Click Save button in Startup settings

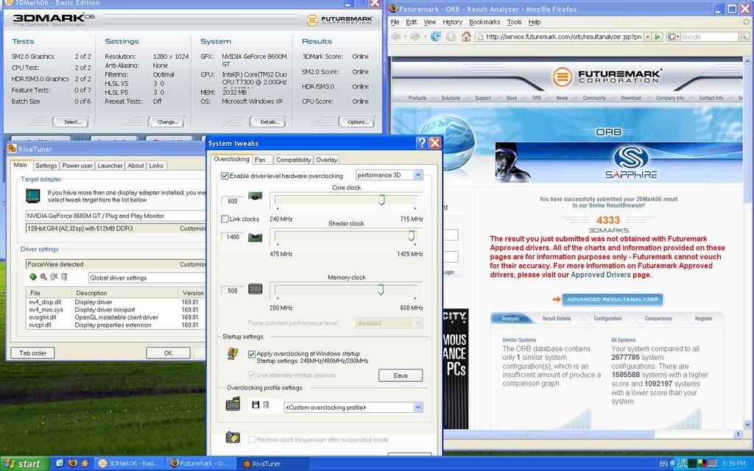coord(401,375)
